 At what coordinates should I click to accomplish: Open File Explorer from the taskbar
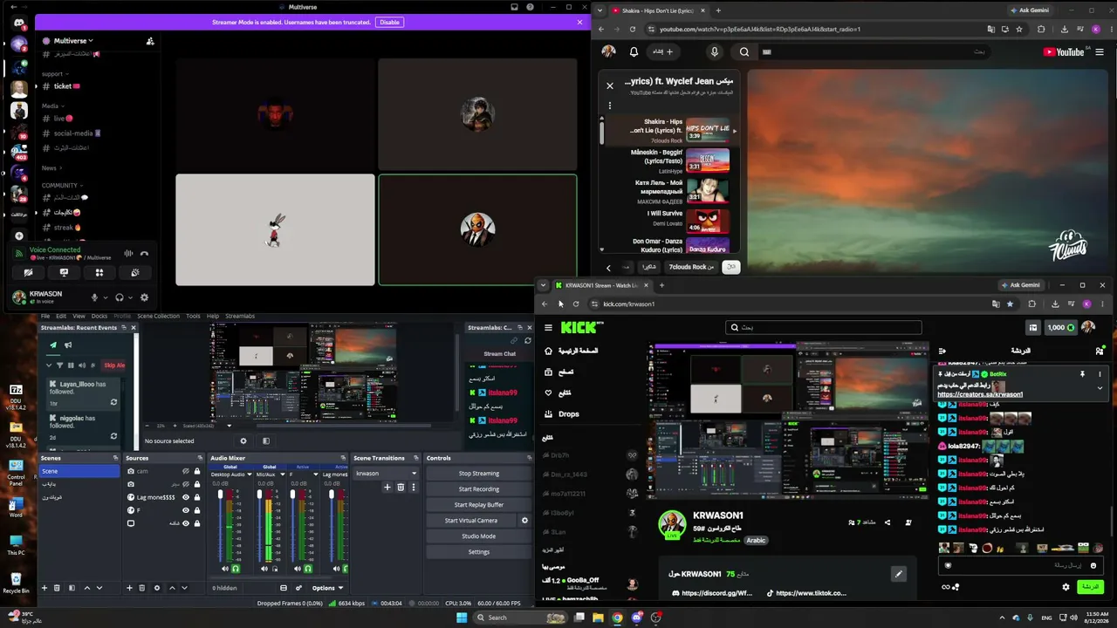[x=598, y=618]
